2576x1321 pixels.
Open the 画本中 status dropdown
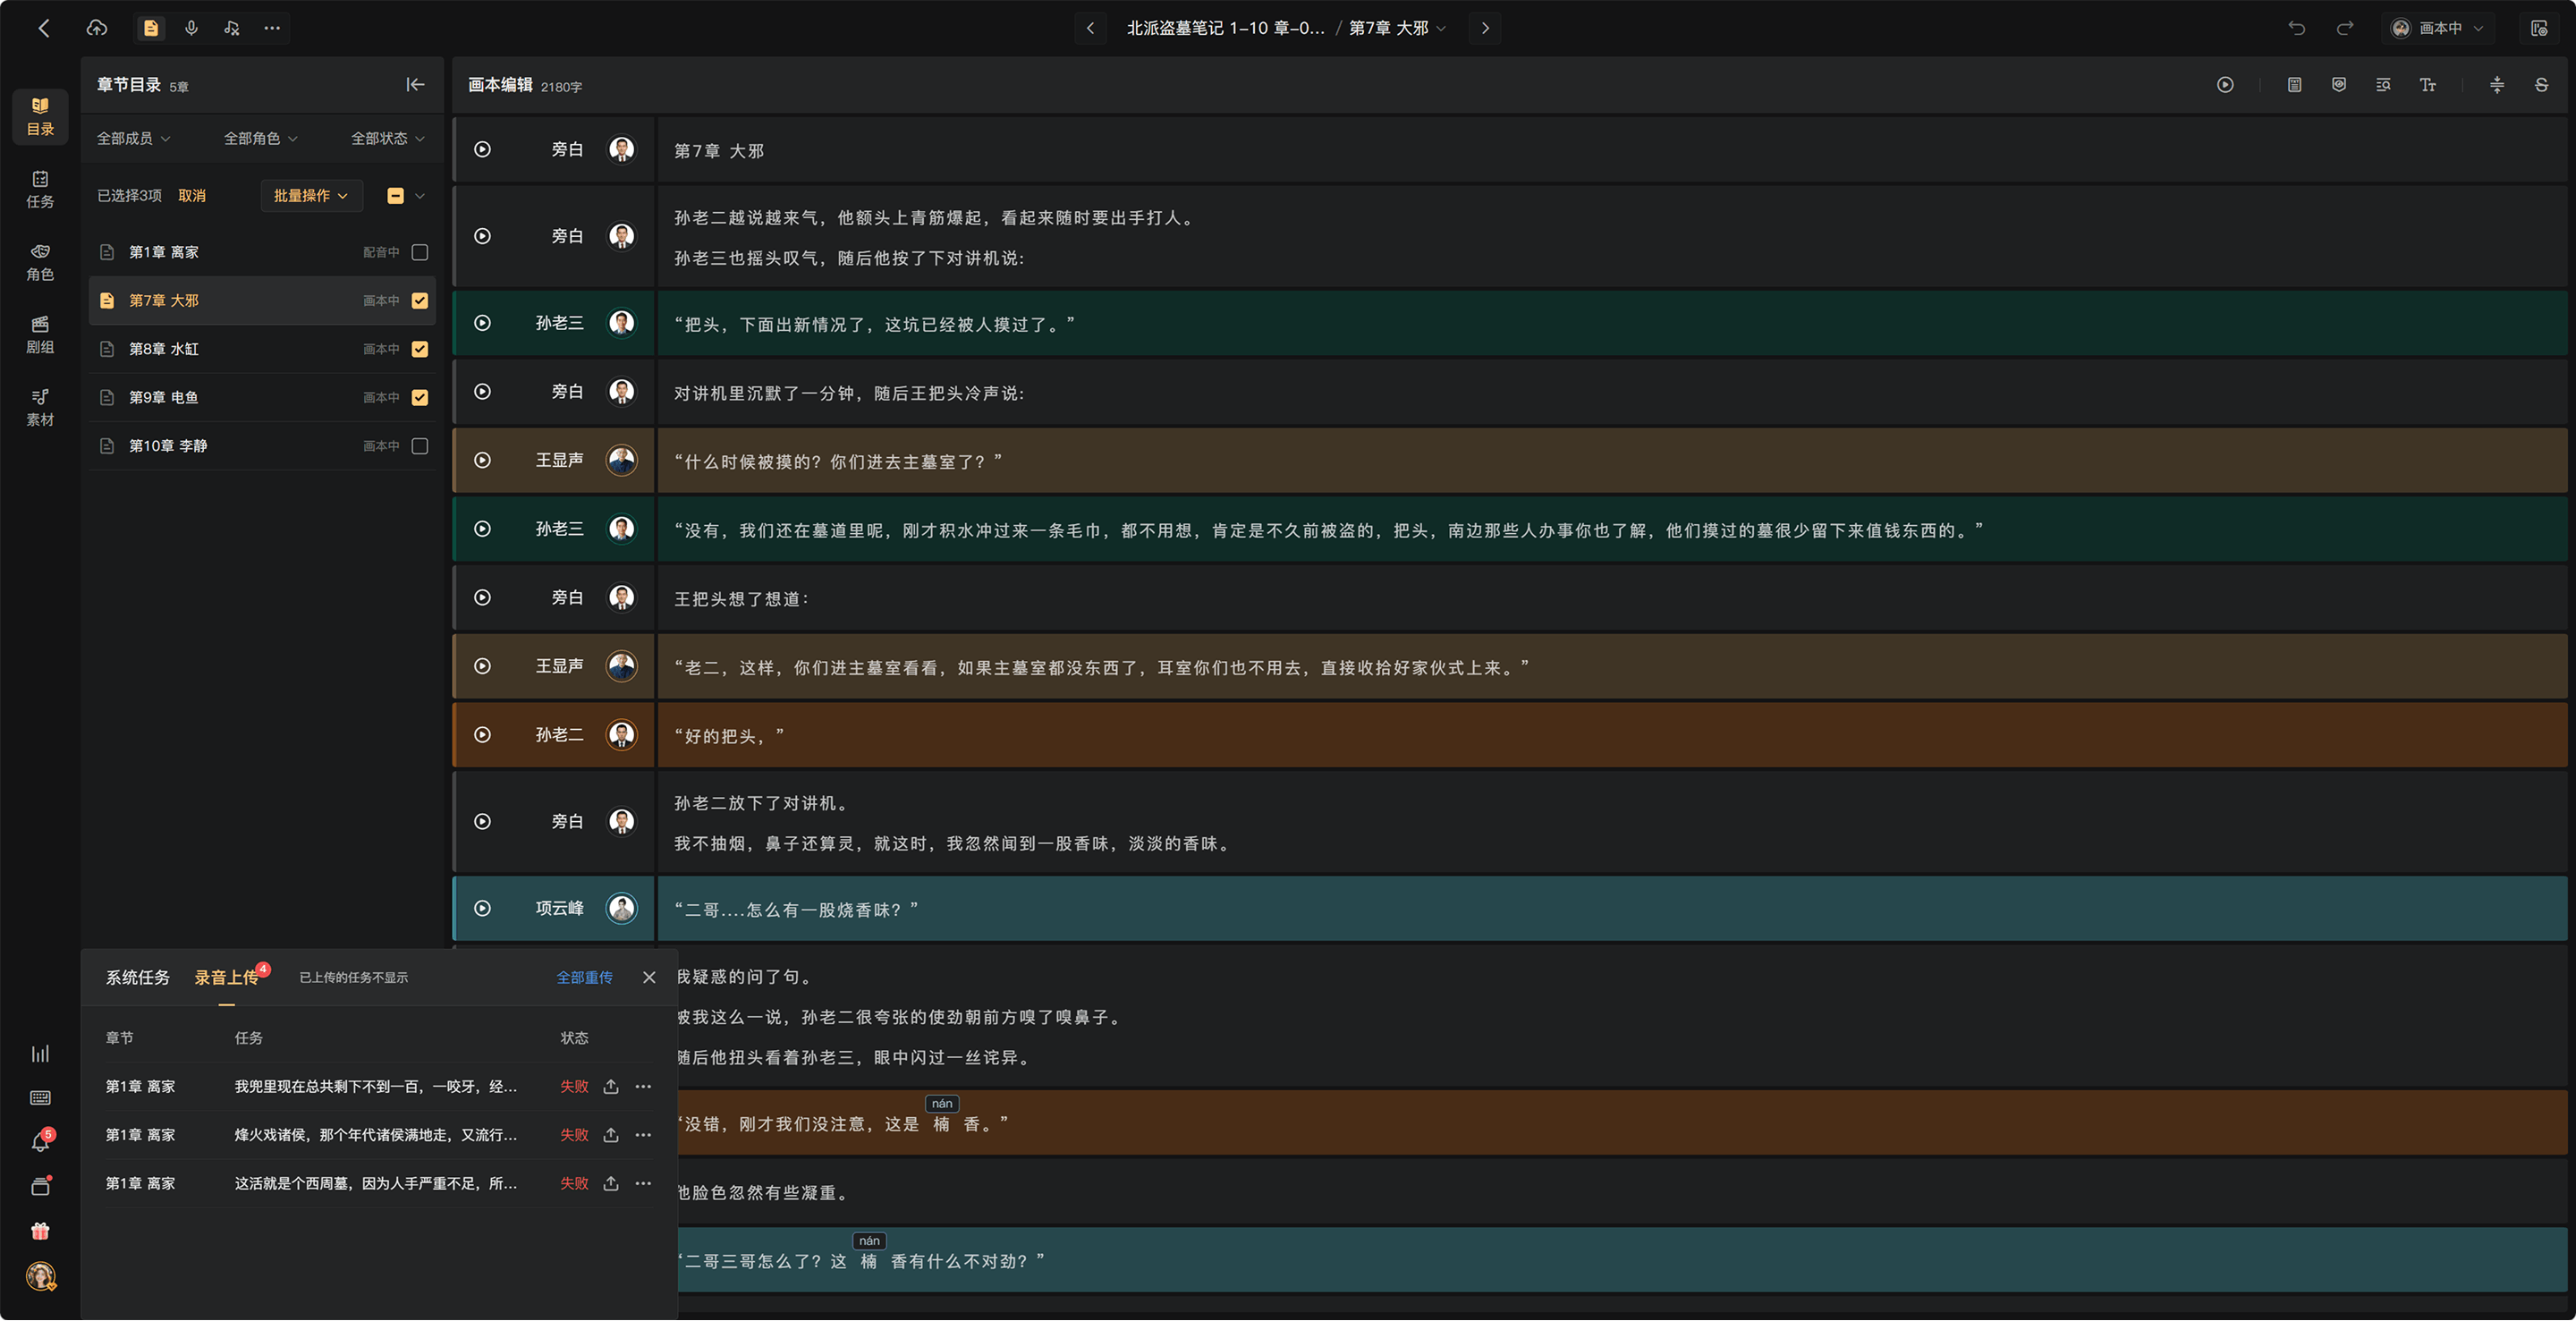pyautogui.click(x=2437, y=28)
